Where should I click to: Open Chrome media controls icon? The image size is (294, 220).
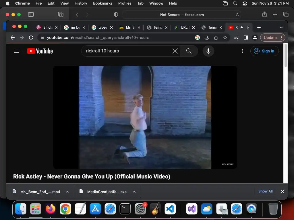pyautogui.click(x=237, y=38)
